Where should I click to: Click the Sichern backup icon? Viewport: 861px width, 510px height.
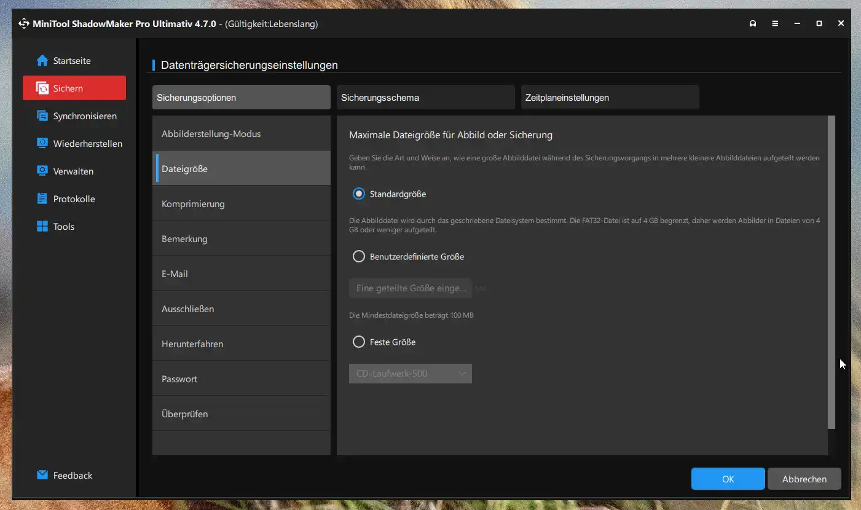coord(42,88)
